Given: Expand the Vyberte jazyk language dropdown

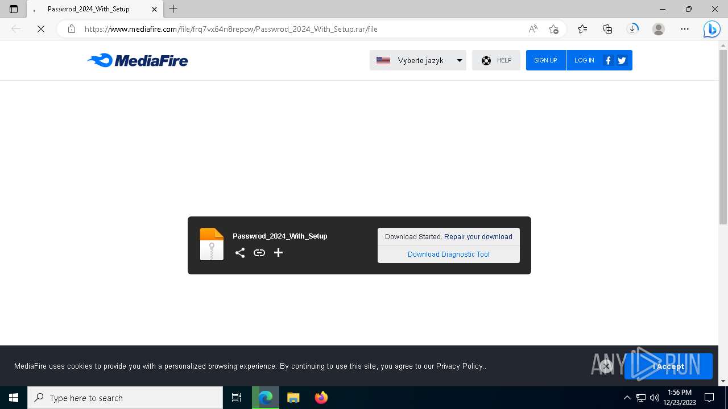Looking at the screenshot, I should pos(418,60).
